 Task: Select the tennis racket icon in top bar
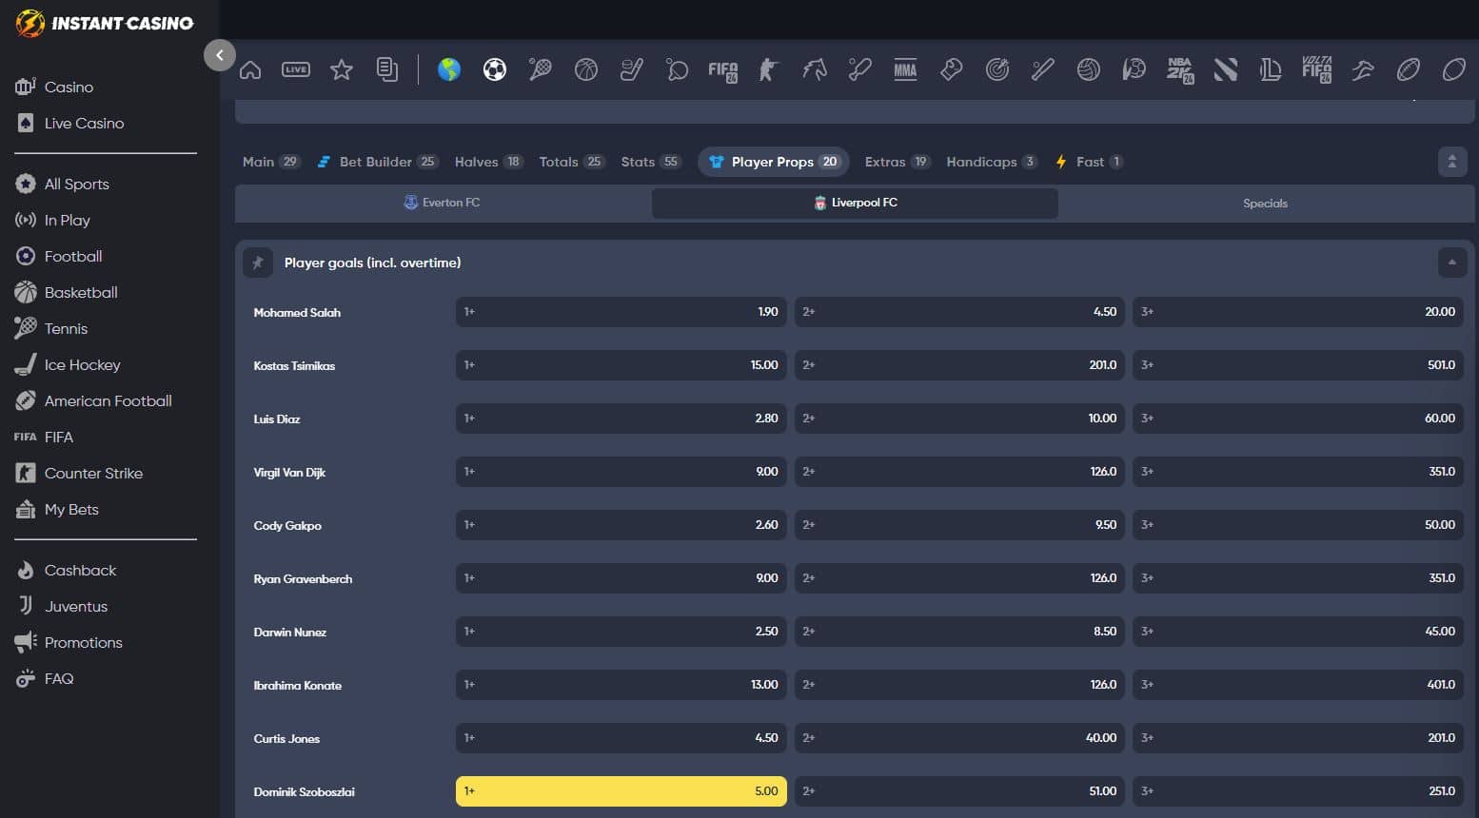pyautogui.click(x=541, y=69)
